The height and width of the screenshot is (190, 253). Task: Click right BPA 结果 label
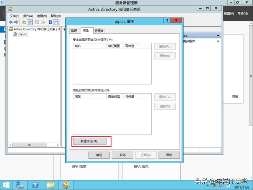click(x=141, y=166)
